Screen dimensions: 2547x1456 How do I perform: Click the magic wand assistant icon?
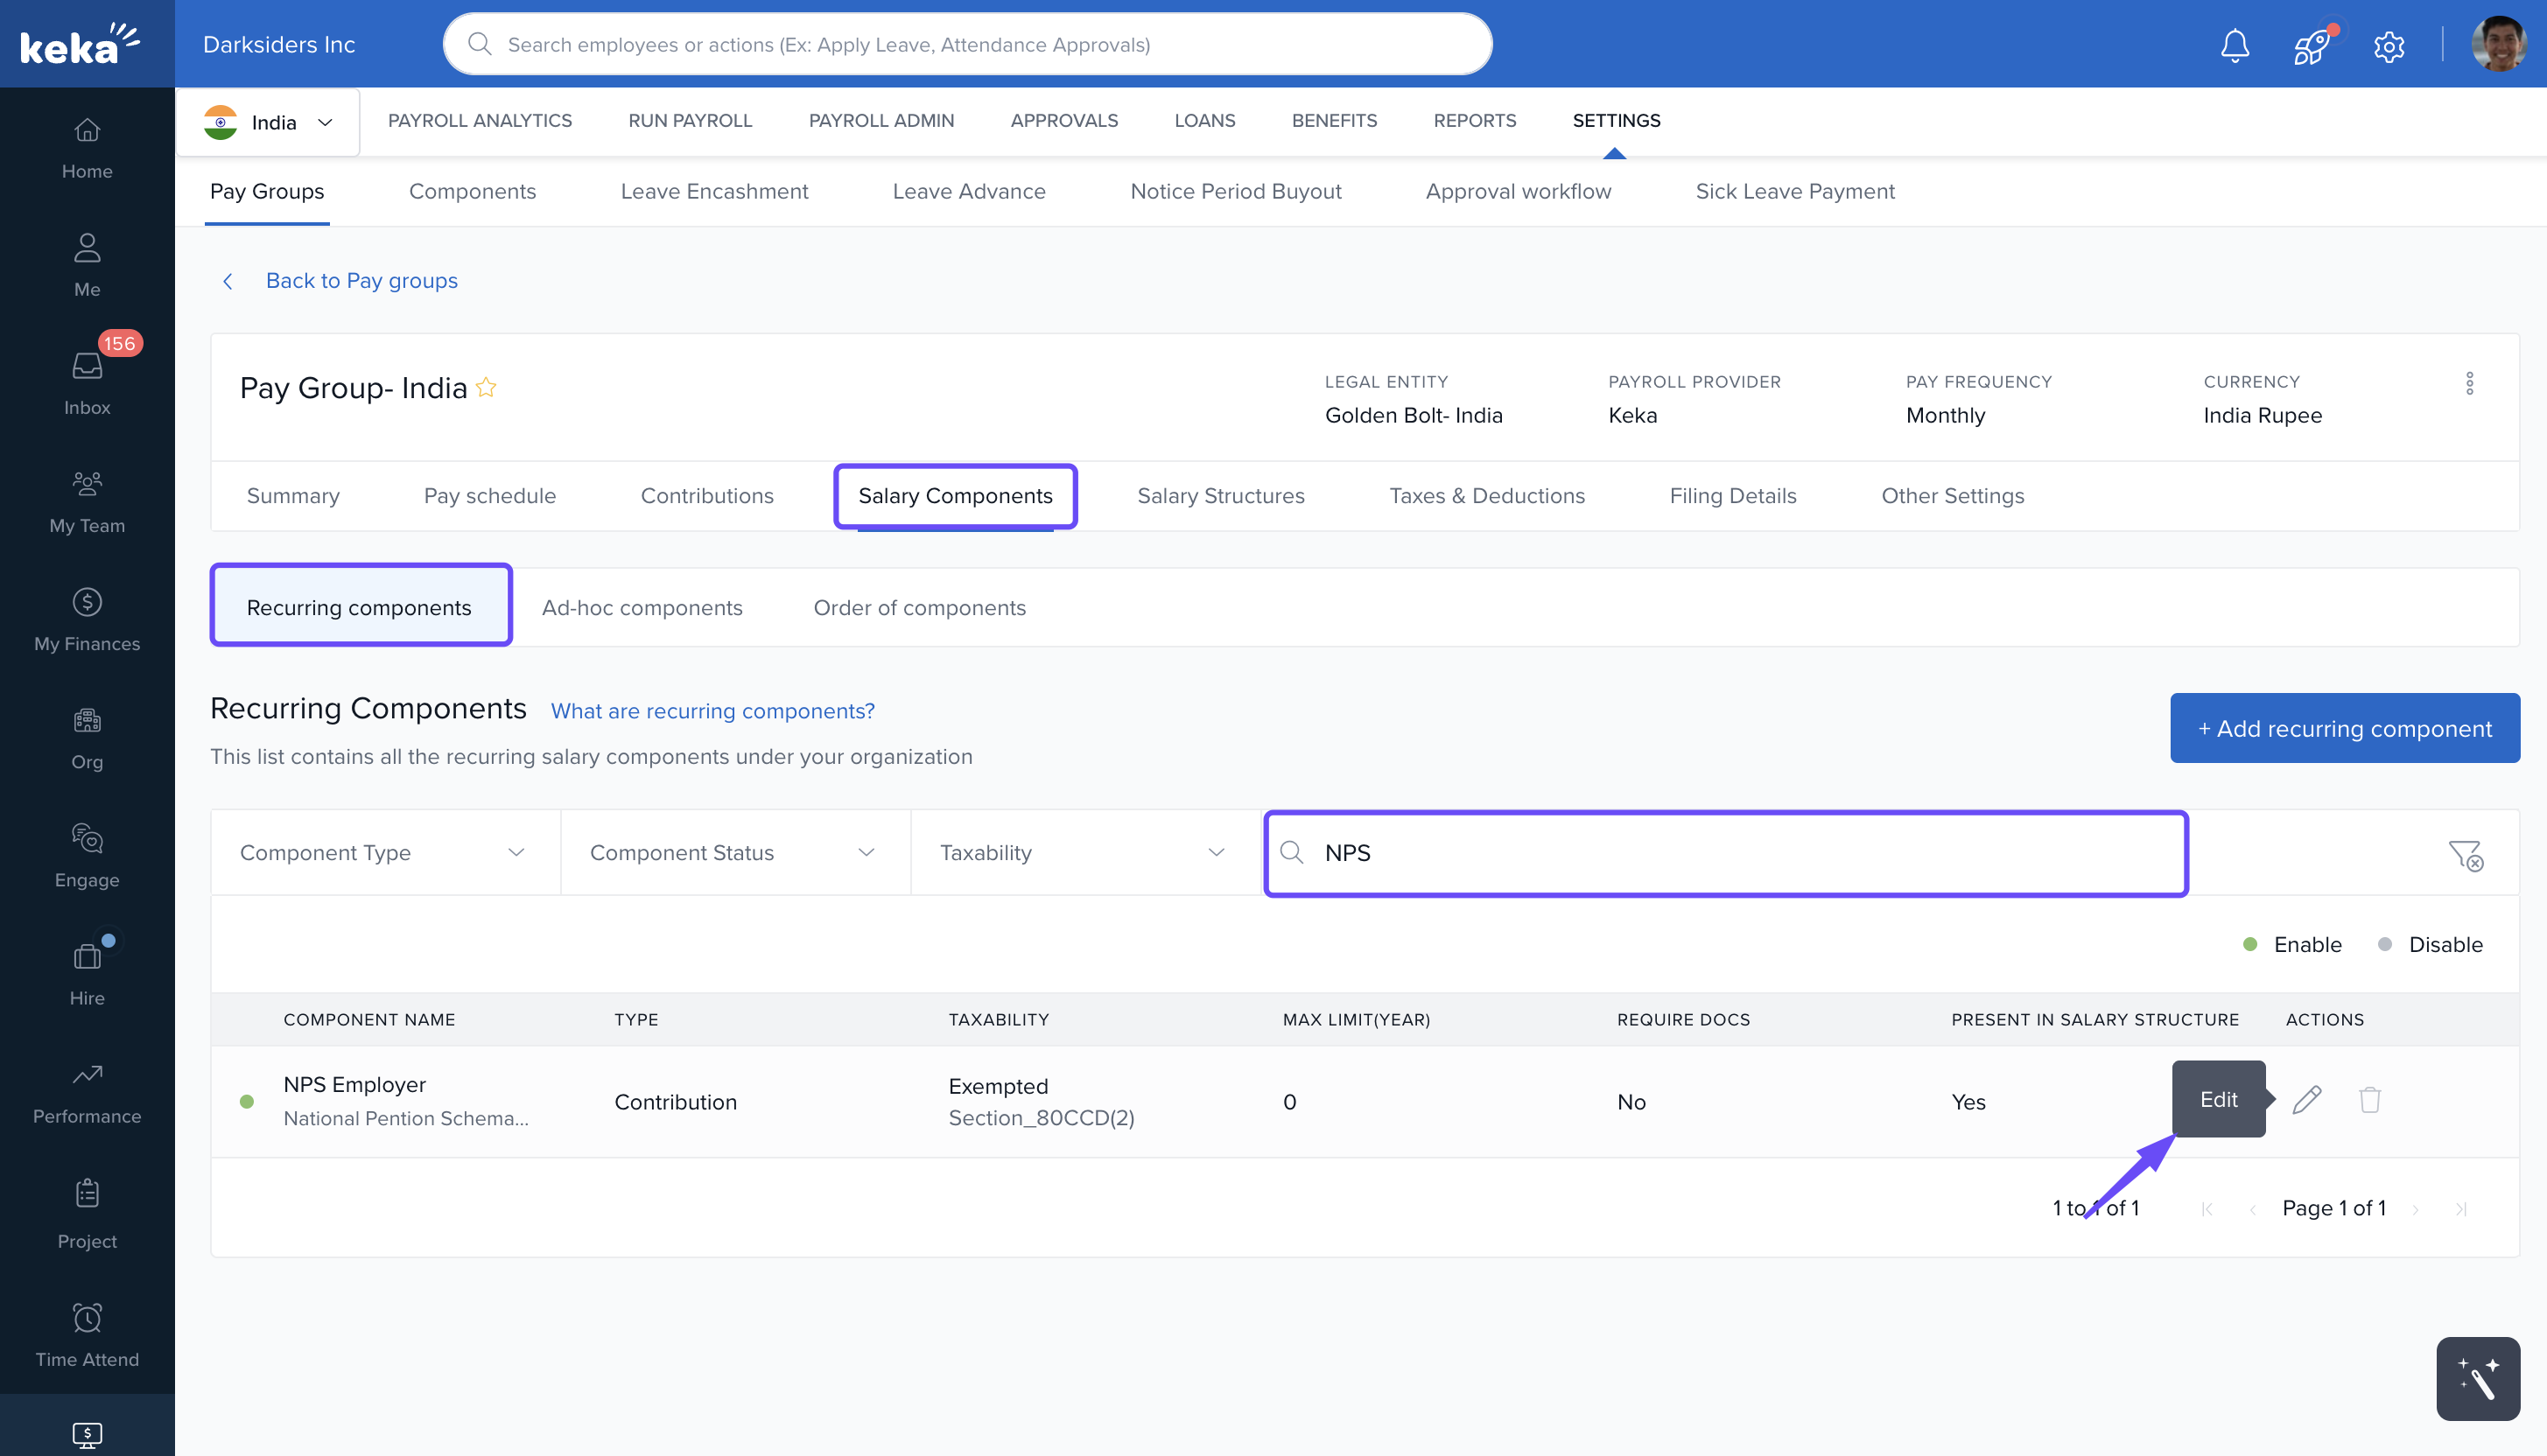(x=2477, y=1378)
